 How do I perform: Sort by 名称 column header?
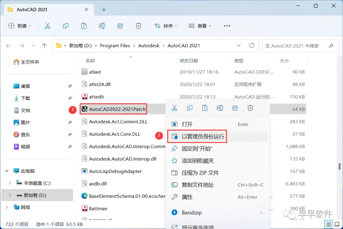(x=90, y=61)
